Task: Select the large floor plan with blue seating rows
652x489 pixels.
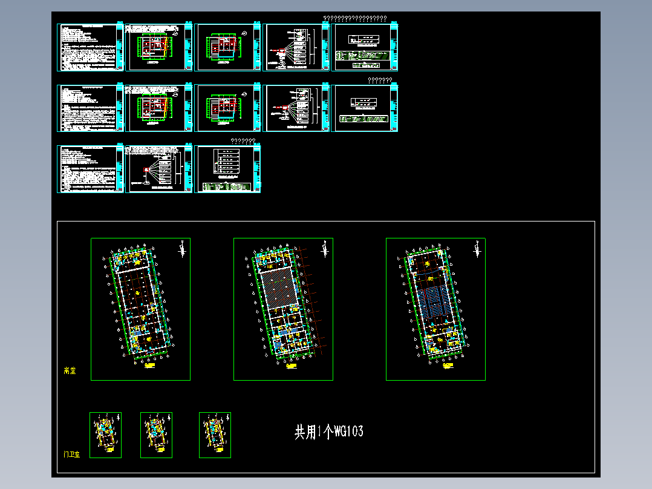Action: coord(435,309)
